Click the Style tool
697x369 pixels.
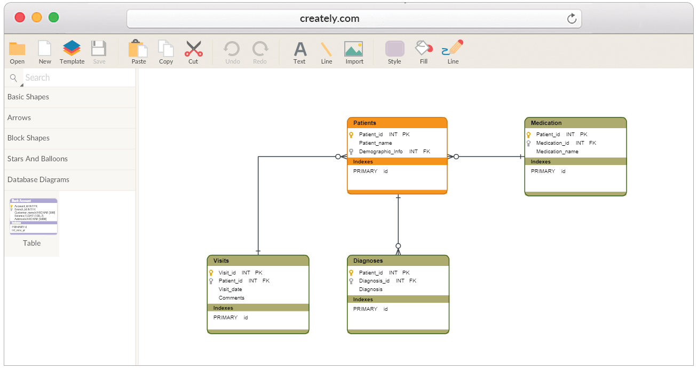pos(394,51)
